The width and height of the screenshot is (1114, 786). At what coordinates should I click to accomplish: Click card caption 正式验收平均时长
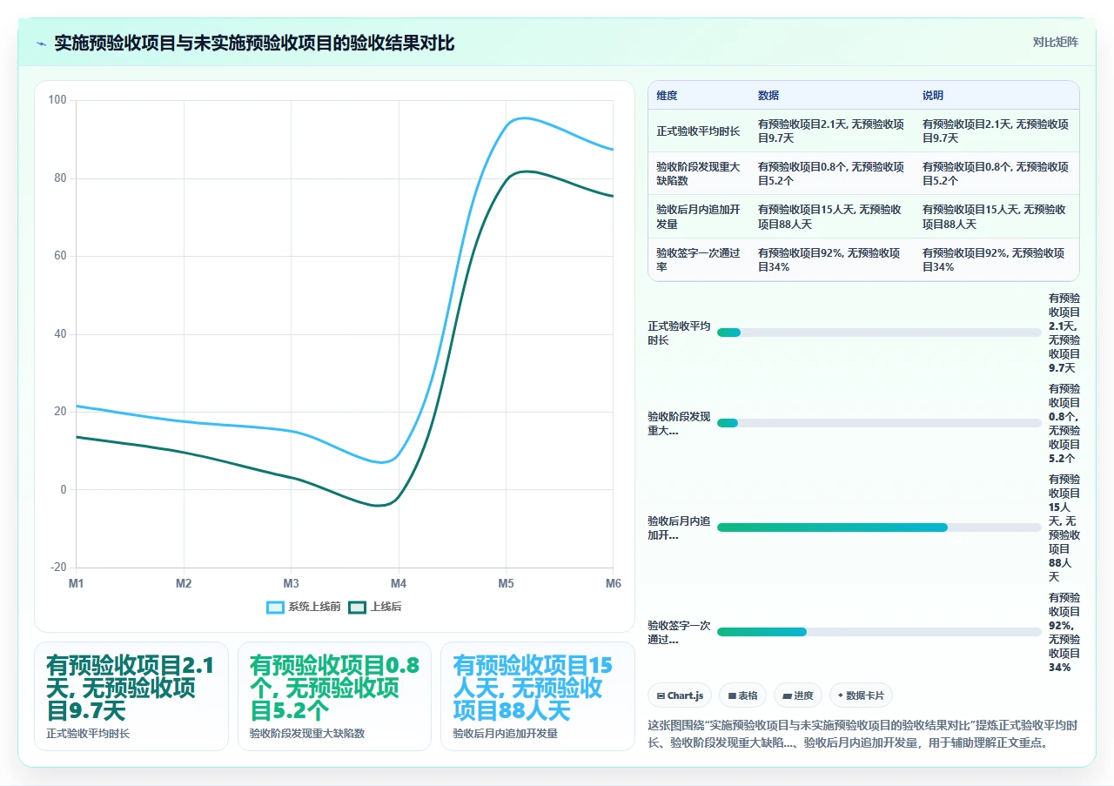coord(88,734)
